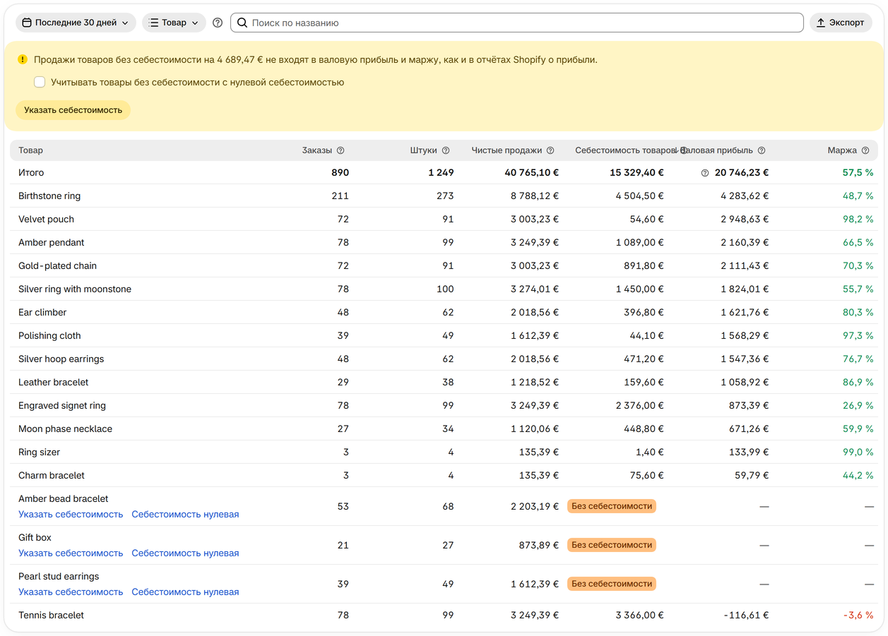Click help icon beside Валовая прибыль header
The width and height of the screenshot is (888, 636).
click(x=762, y=150)
